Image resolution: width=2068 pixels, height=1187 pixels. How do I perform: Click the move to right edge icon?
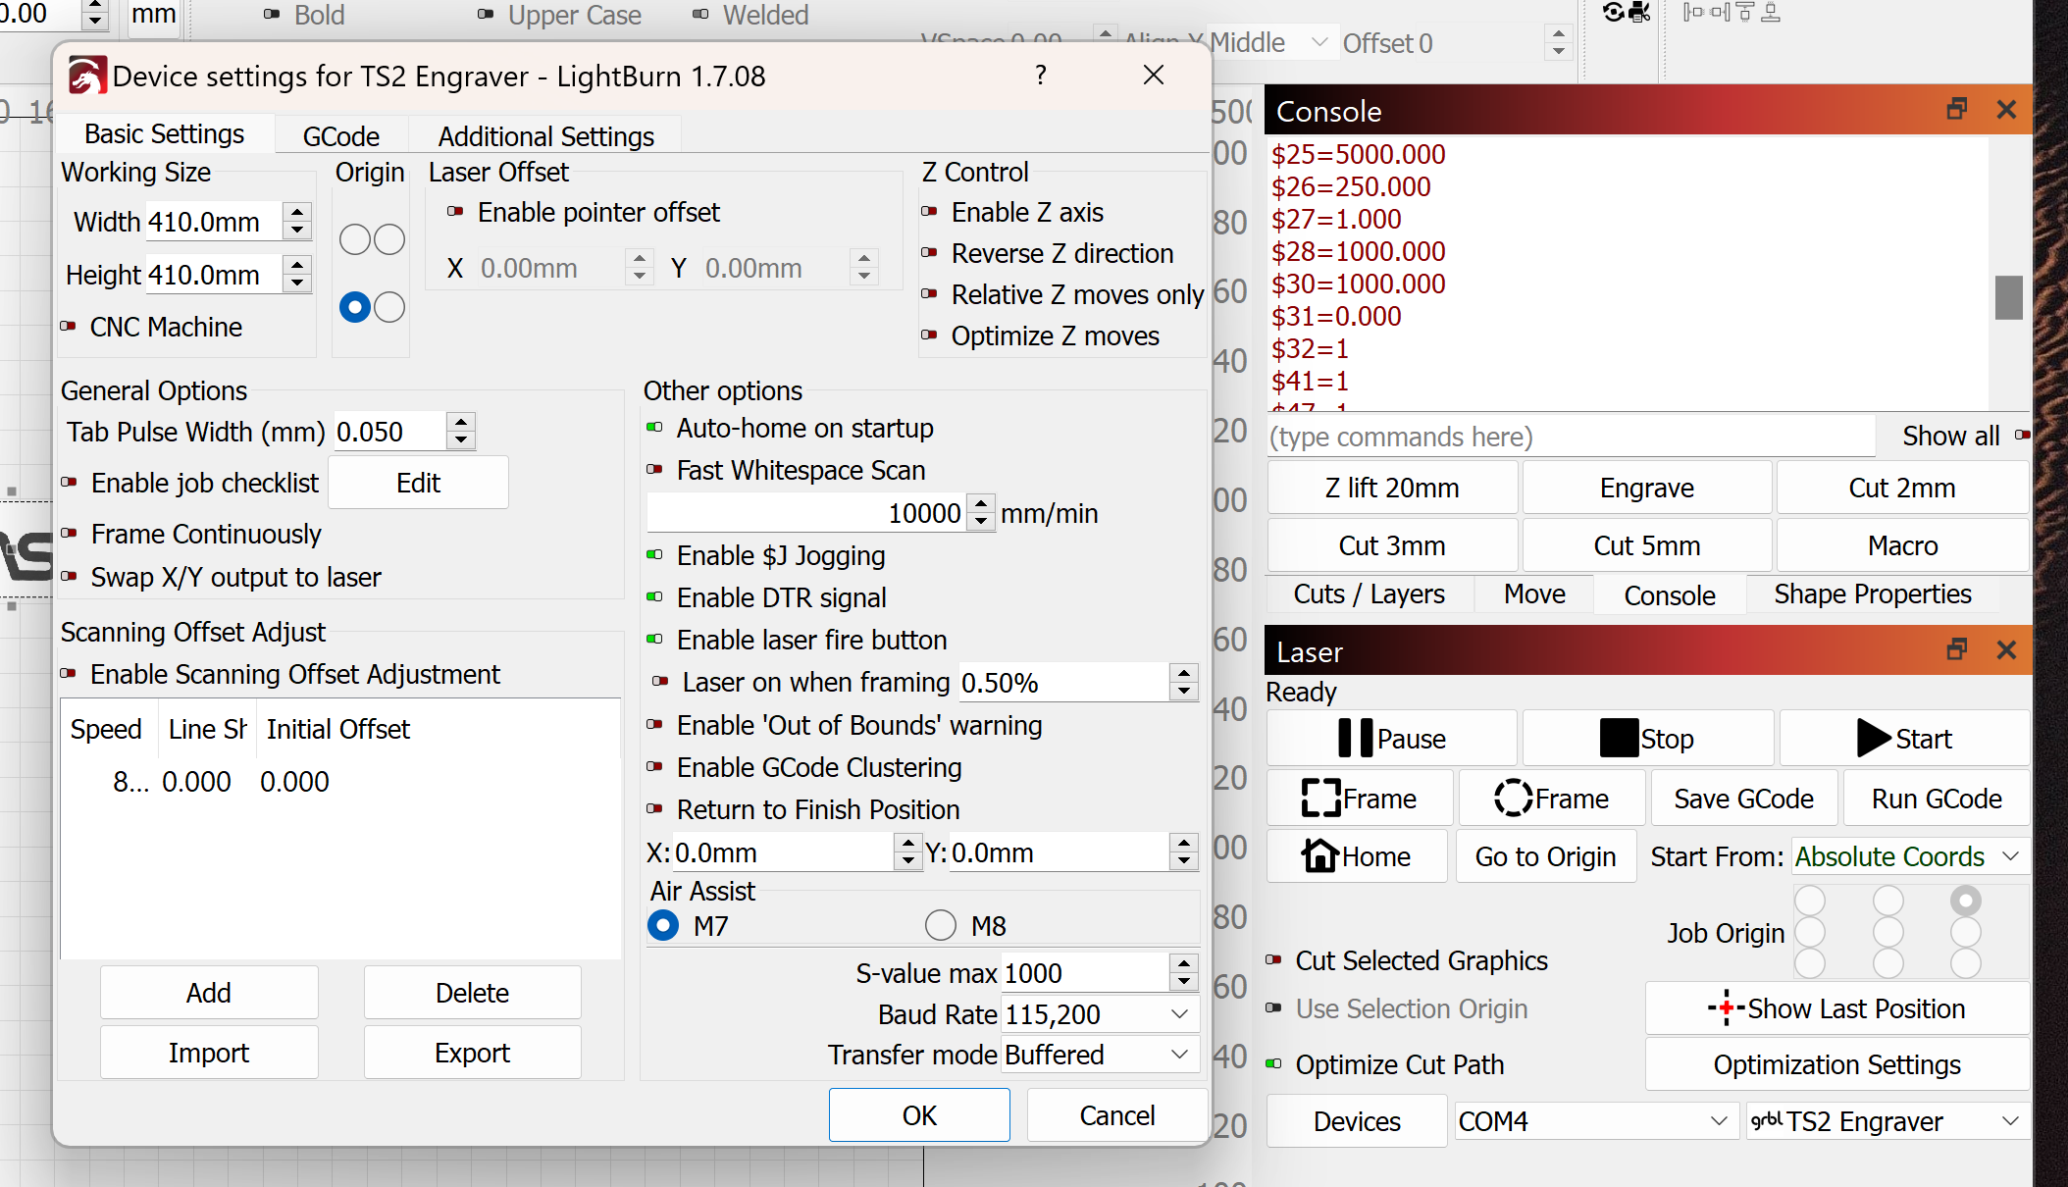[x=1720, y=12]
